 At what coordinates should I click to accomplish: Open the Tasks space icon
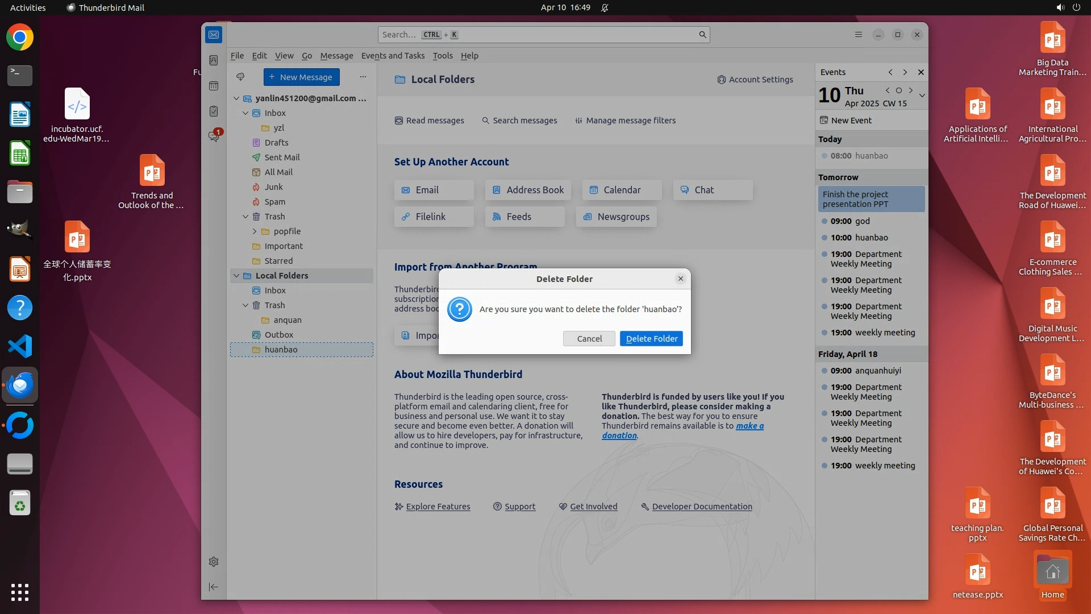click(x=214, y=111)
